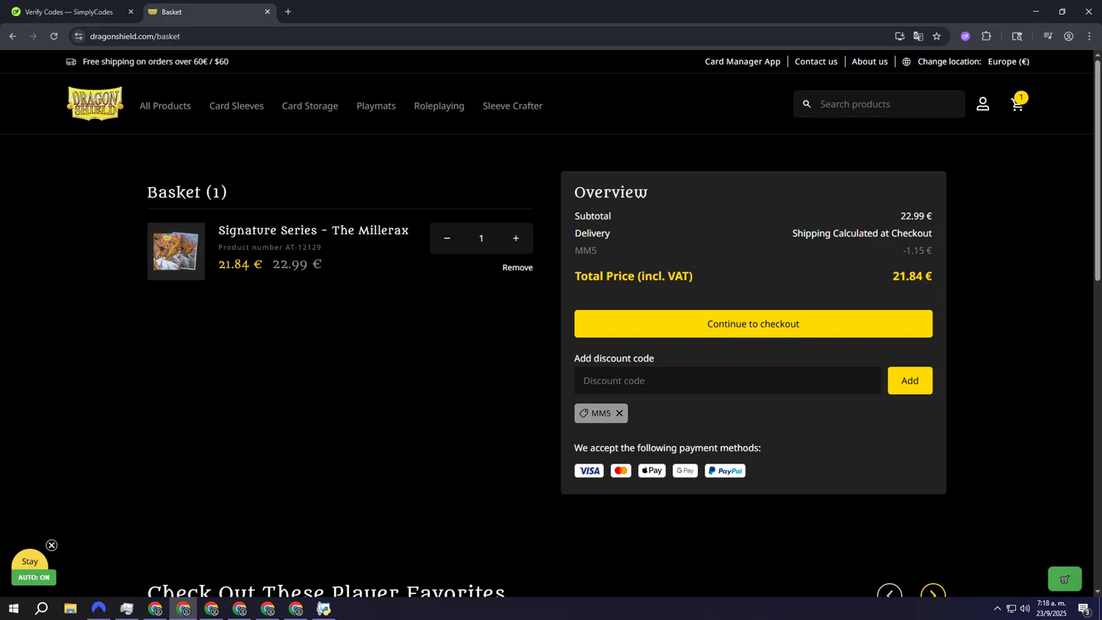Click the browser back arrow
Image resolution: width=1102 pixels, height=620 pixels.
coord(12,36)
